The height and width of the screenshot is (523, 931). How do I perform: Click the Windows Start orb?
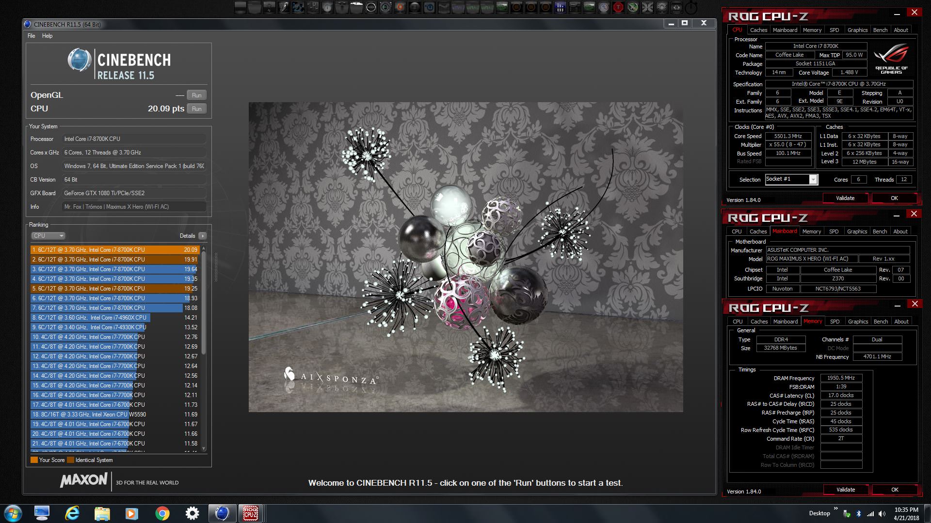[x=13, y=513]
